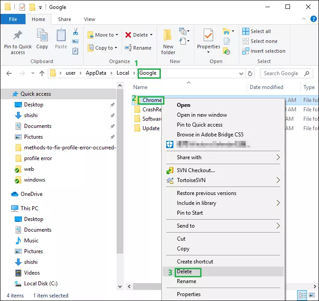Expand the Send to submenu
This screenshot has height=301, width=319.
tap(223, 226)
